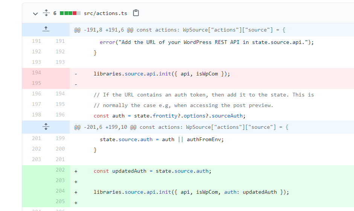Select deleted line number 195
The image size is (354, 211).
[x=37, y=83]
